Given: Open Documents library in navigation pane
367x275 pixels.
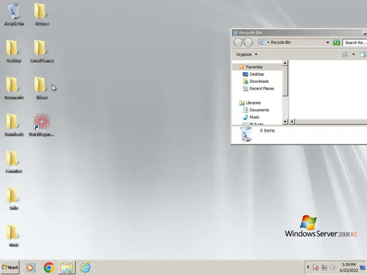Looking at the screenshot, I should click(259, 110).
